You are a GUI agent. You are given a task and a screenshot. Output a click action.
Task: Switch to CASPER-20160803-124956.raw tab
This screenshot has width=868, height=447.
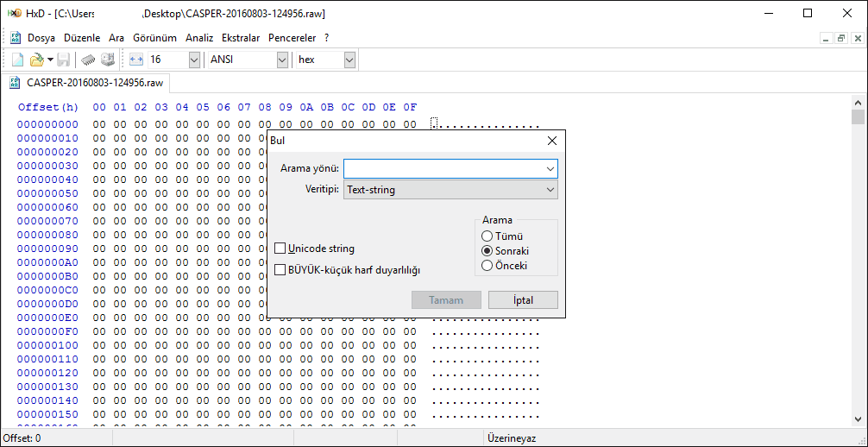point(86,83)
